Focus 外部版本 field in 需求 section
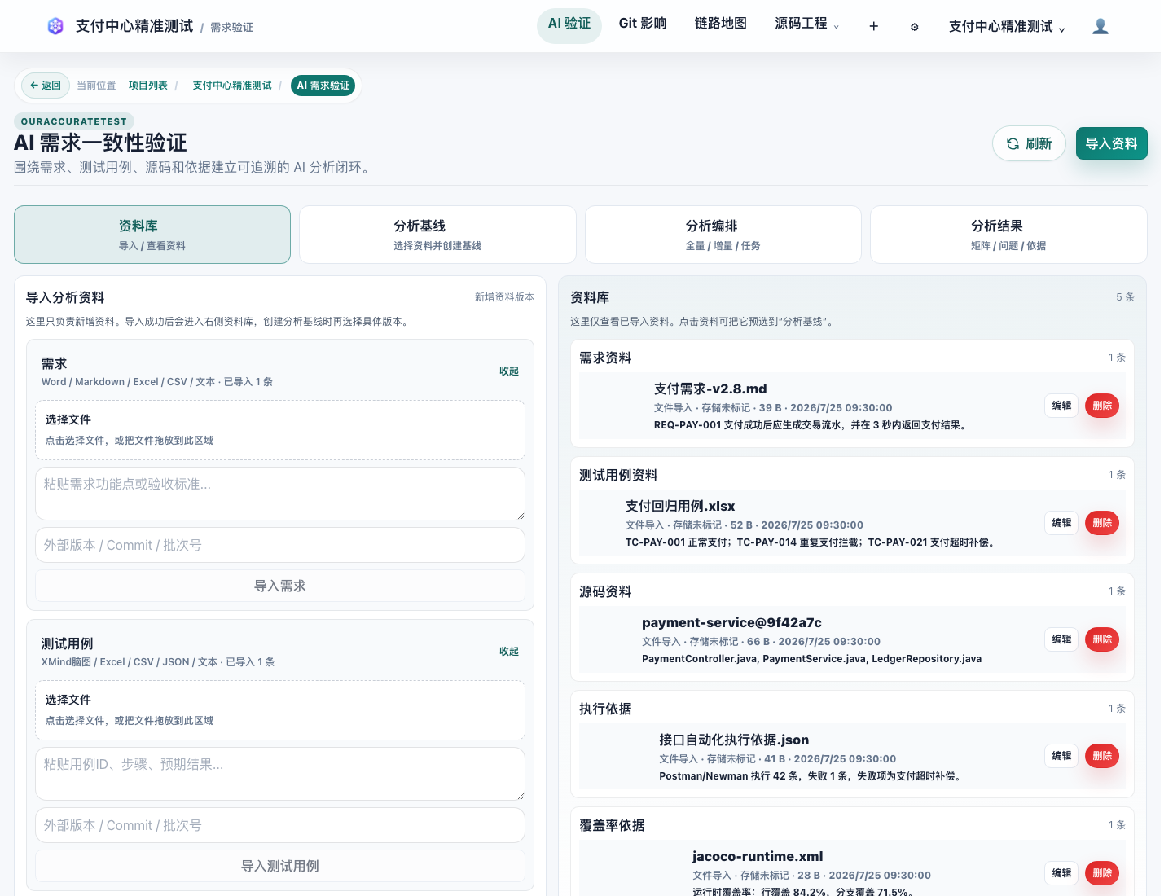 point(280,545)
